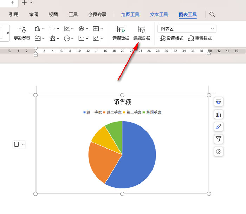Choose the line chart icon
Screen dimensions: 246x214
(67, 29)
